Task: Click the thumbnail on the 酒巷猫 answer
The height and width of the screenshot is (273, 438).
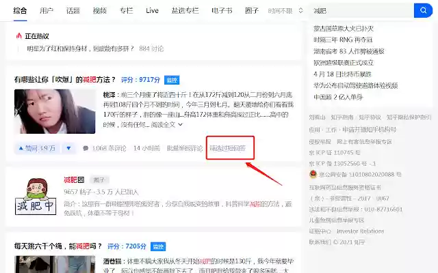Action: (55, 264)
